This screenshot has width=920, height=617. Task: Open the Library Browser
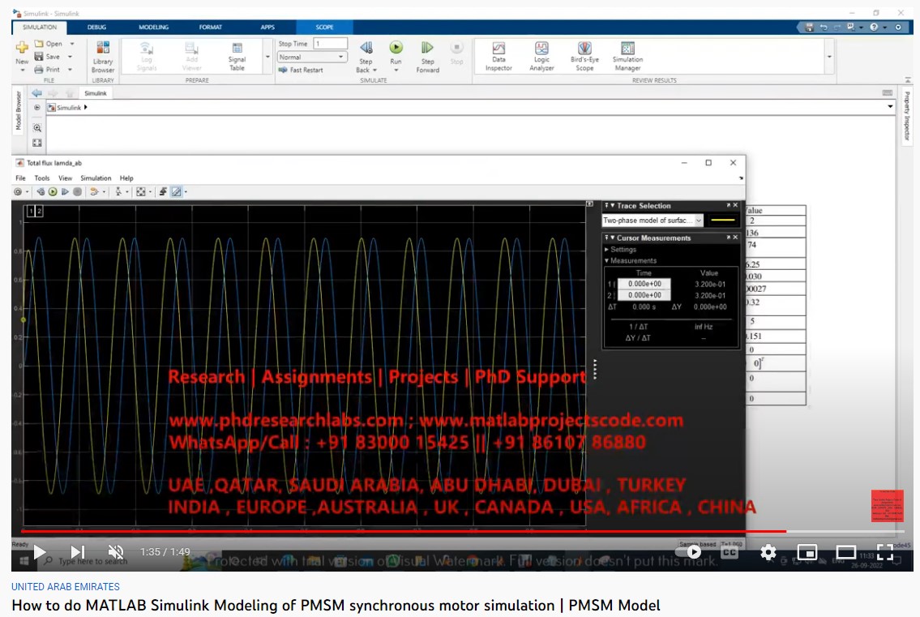pyautogui.click(x=103, y=56)
